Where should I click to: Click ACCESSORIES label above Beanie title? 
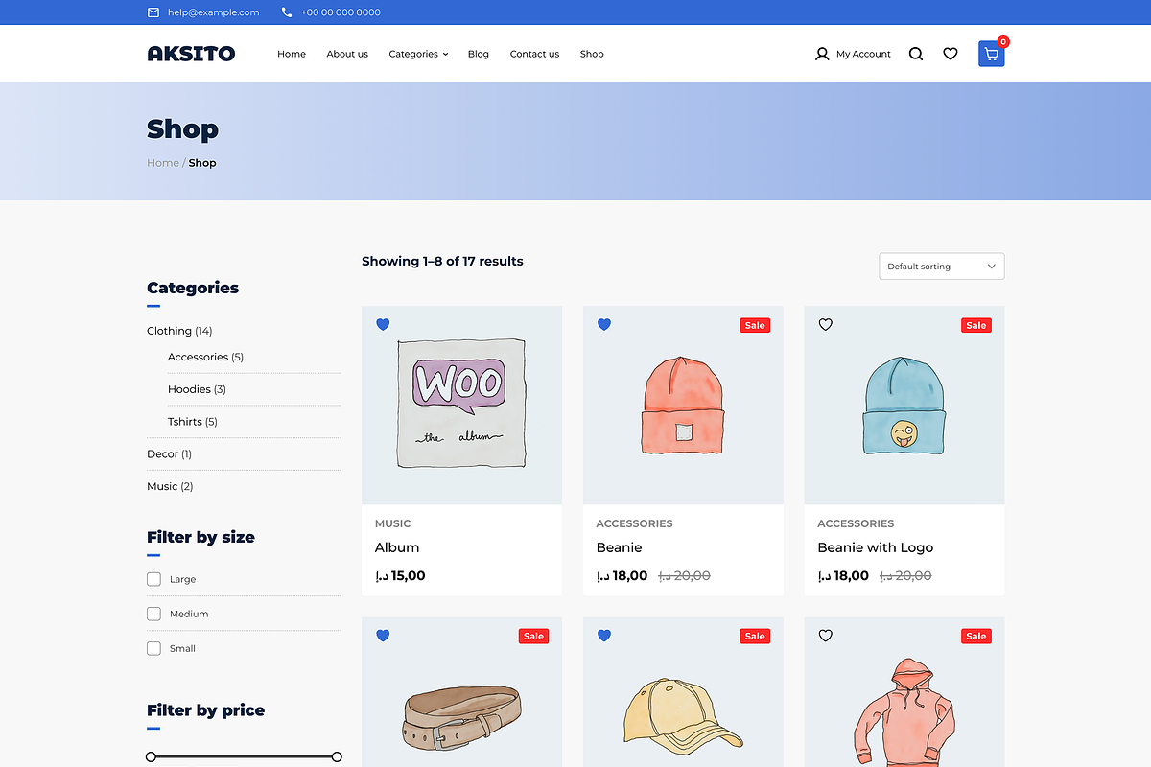pyautogui.click(x=634, y=523)
